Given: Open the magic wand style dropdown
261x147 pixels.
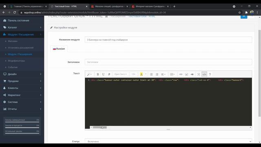Looking at the screenshot, I should (x=89, y=74).
